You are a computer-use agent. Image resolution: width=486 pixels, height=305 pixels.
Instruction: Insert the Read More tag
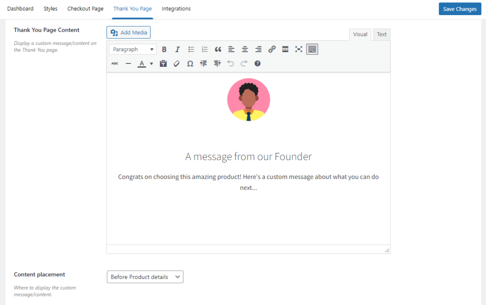coord(285,49)
